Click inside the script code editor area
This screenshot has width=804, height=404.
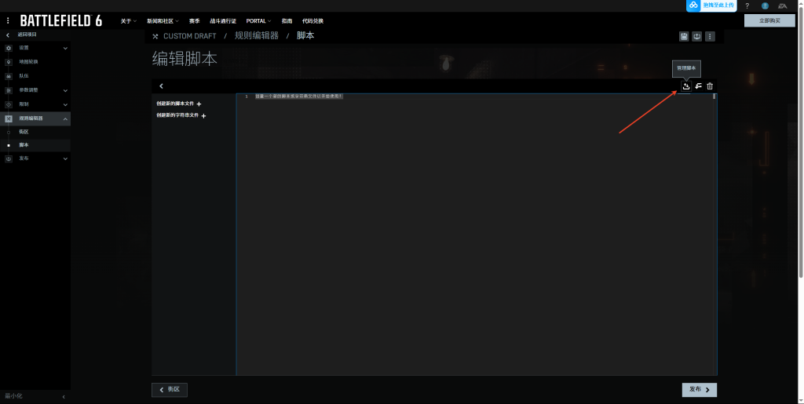pyautogui.click(x=471, y=235)
